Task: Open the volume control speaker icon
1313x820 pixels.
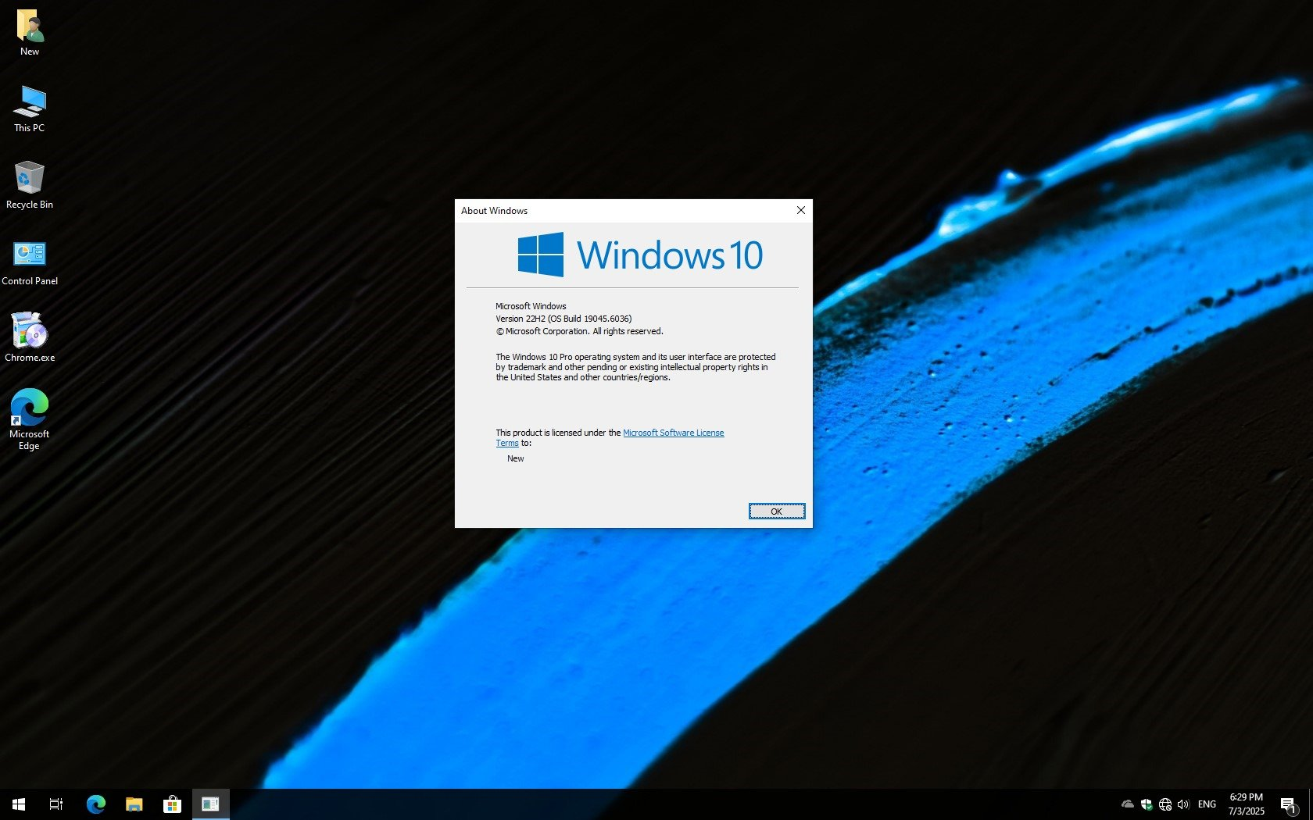Action: (1182, 804)
